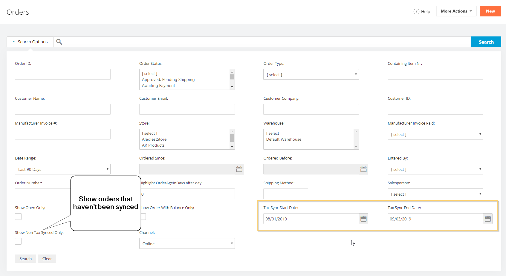Screen dimensions: 506x276
Task: Click the Manufacturer Invoice # field
Action: click(x=63, y=134)
